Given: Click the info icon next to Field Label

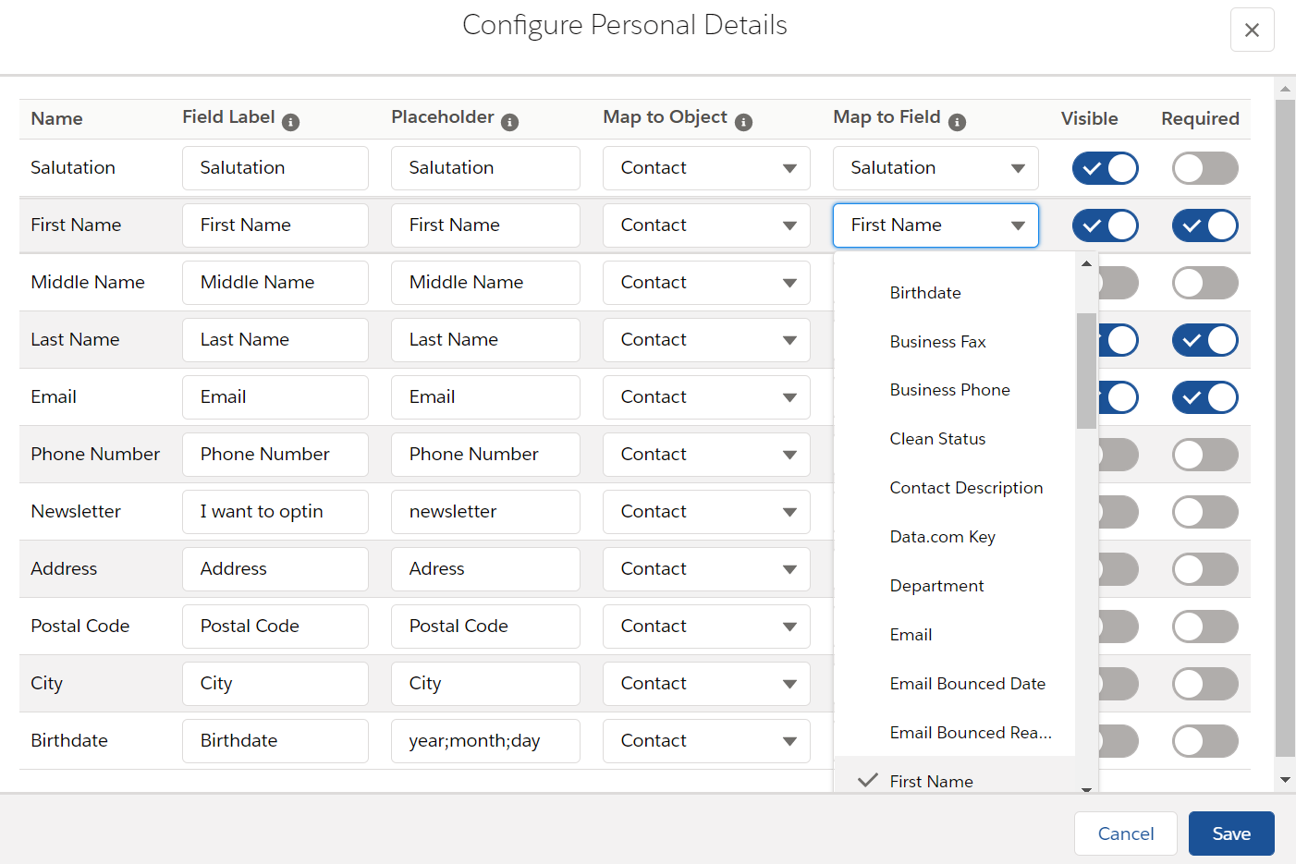Looking at the screenshot, I should pos(292,121).
